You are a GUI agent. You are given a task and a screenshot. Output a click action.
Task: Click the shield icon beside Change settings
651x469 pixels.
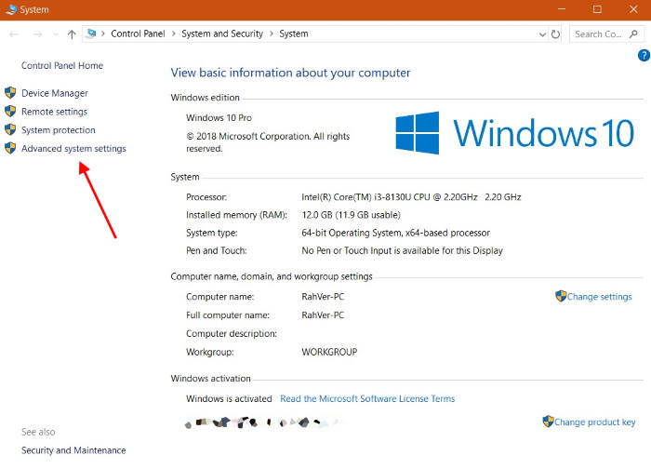click(x=561, y=296)
